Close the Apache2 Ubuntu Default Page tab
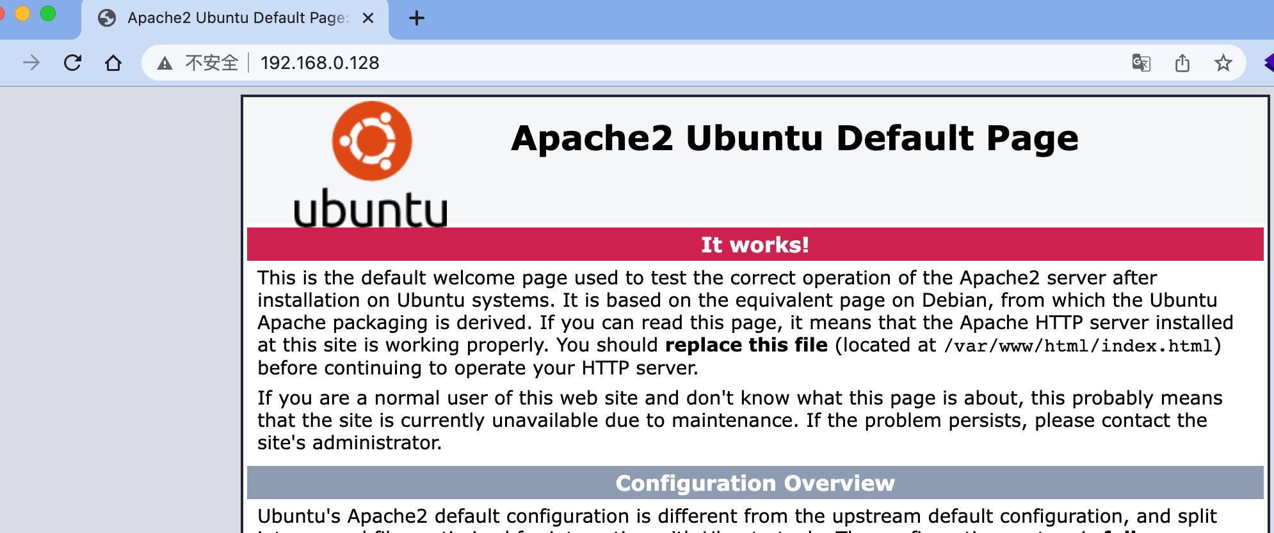Viewport: 1274px width, 533px height. [368, 18]
